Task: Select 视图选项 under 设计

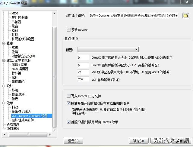Action: pos(18,94)
